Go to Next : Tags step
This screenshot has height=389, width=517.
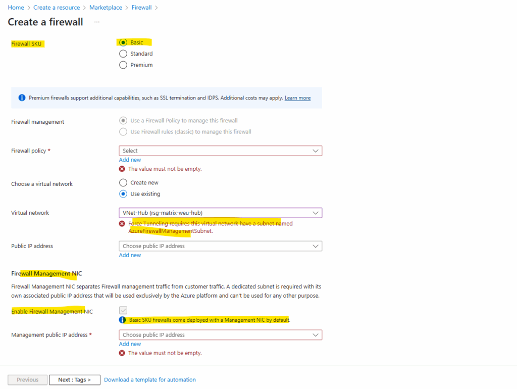[75, 380]
